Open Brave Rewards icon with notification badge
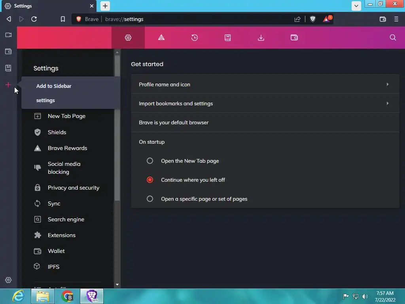 pos(327,19)
